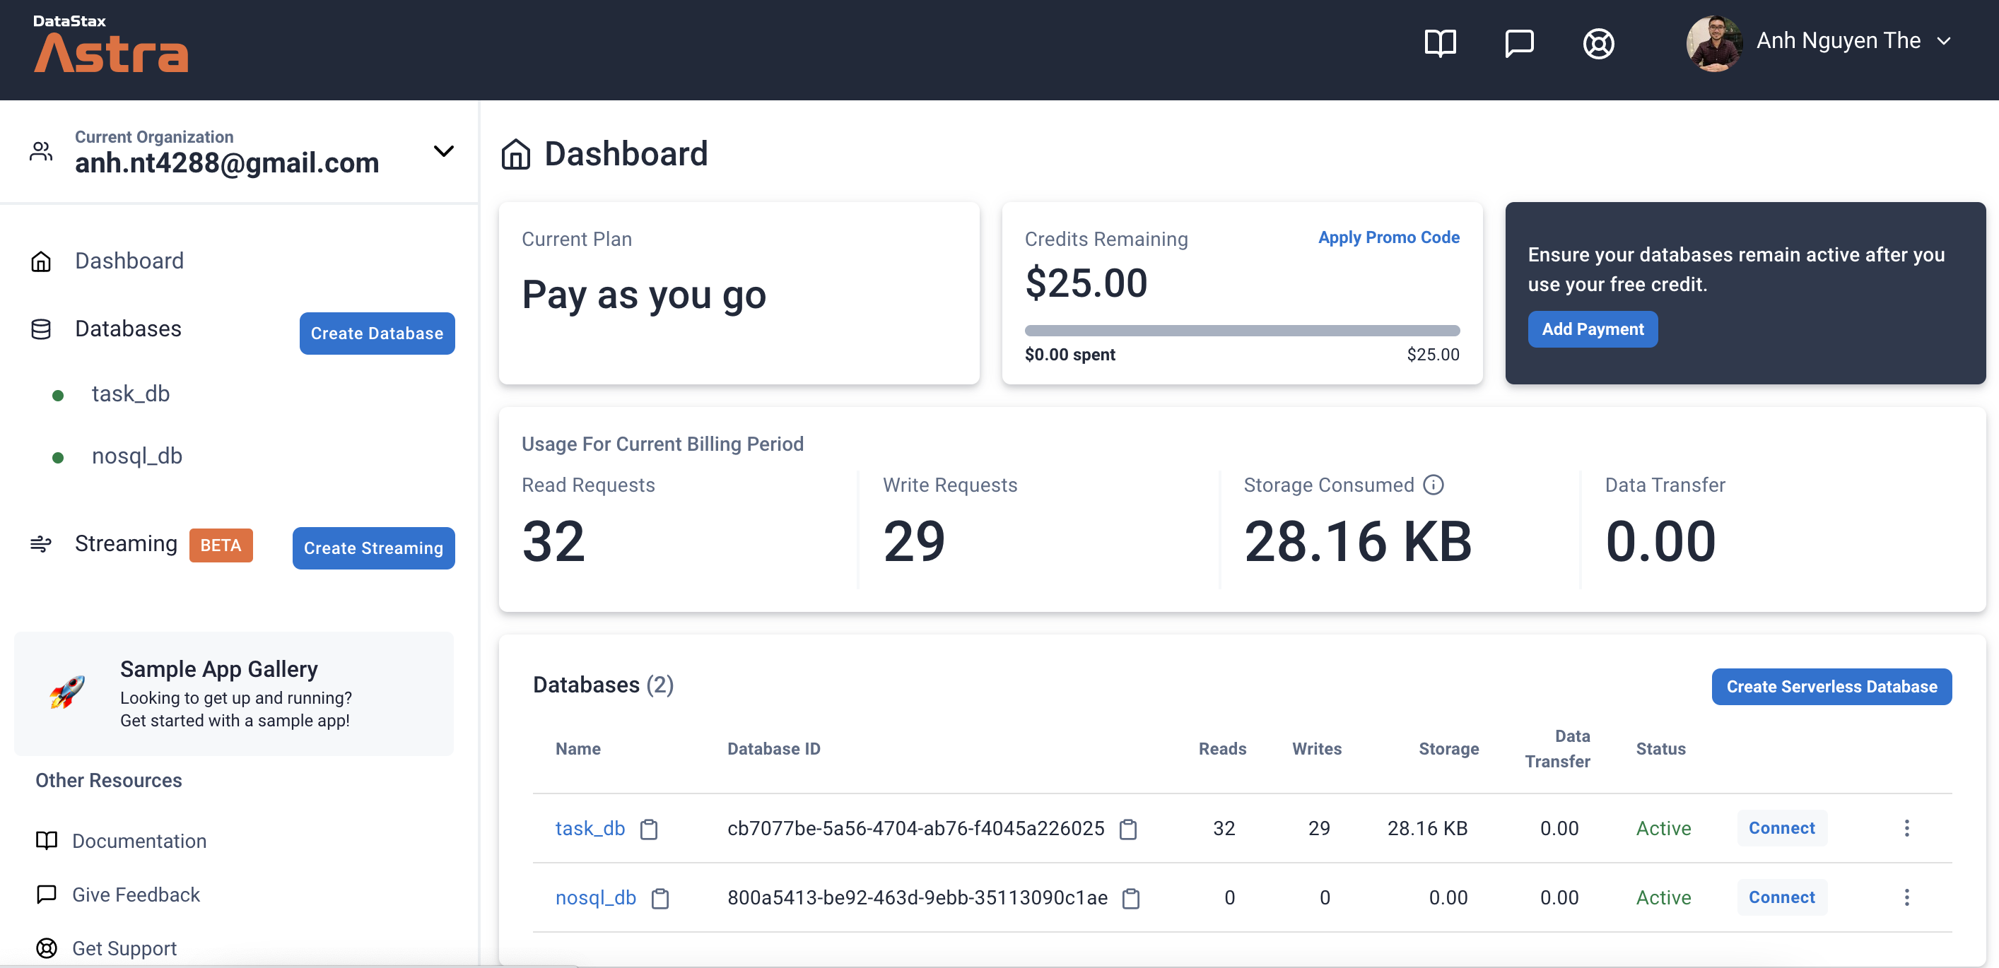This screenshot has width=1999, height=968.
Task: Click the Streaming icon in the sidebar
Action: (41, 545)
